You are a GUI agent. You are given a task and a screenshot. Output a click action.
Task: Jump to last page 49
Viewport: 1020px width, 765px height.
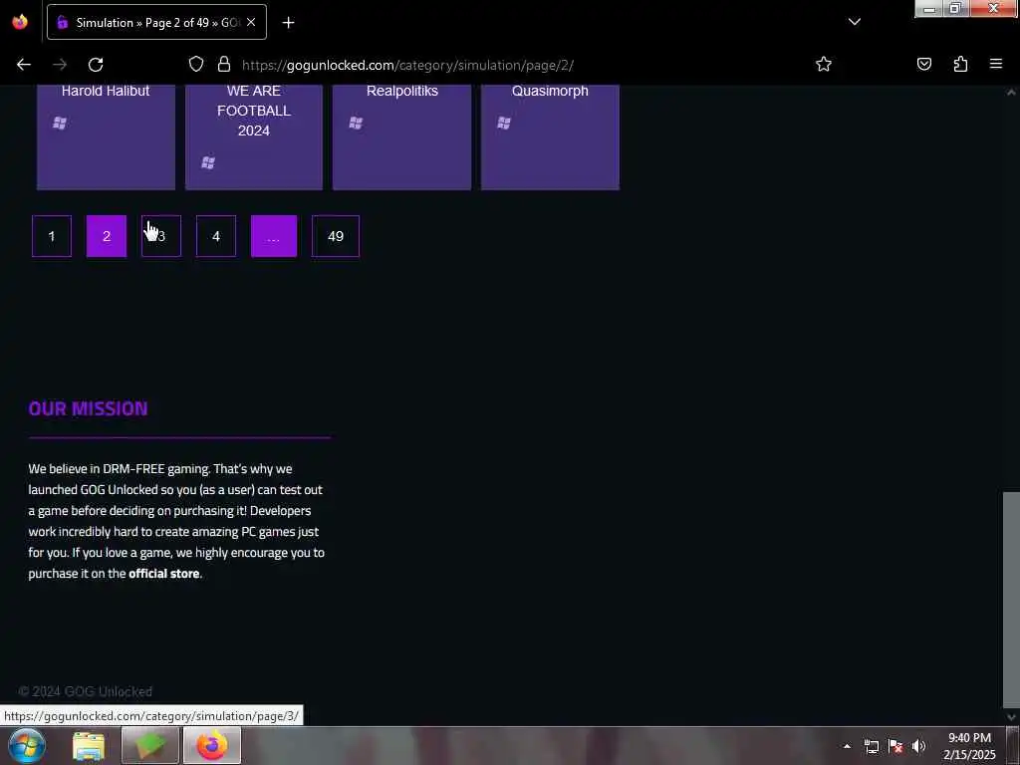click(336, 236)
